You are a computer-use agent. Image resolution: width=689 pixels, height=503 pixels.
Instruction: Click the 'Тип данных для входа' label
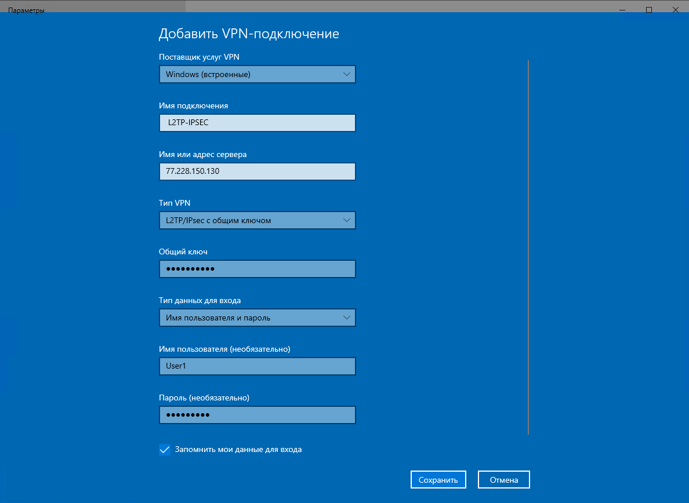pyautogui.click(x=200, y=301)
